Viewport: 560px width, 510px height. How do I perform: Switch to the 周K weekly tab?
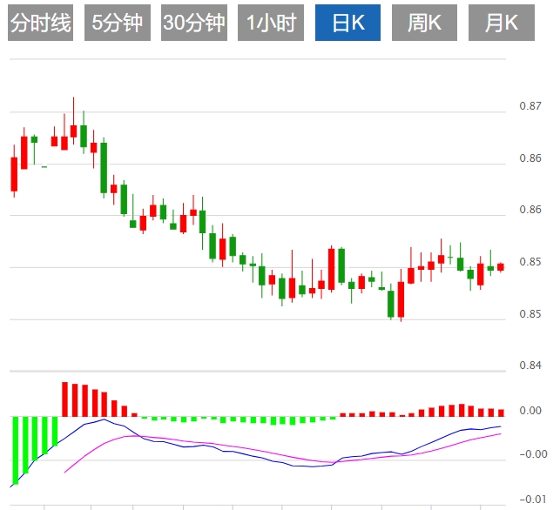pyautogui.click(x=424, y=23)
